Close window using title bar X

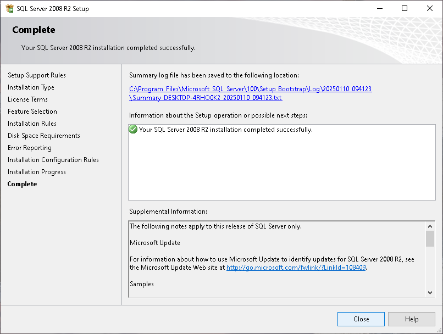coord(429,8)
